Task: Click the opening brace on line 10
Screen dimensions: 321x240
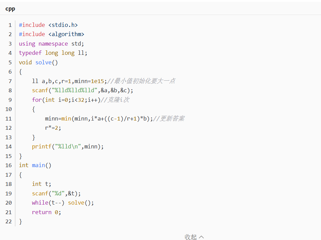Action: (34, 109)
